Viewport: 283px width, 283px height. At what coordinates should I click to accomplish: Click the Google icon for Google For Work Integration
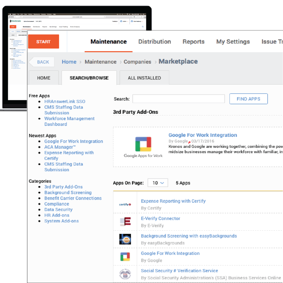click(125, 256)
